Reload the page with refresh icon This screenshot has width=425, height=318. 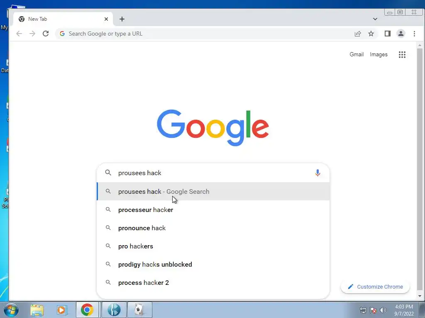click(x=46, y=34)
